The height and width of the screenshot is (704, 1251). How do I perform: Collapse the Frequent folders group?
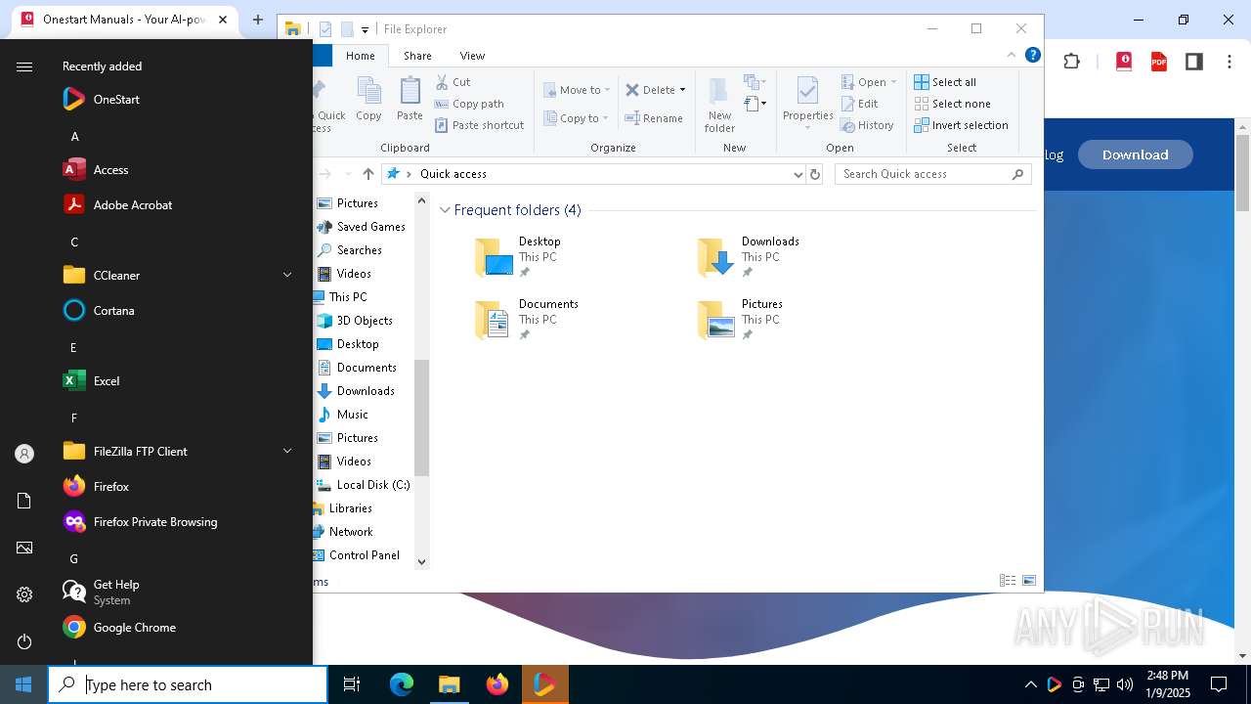[446, 210]
